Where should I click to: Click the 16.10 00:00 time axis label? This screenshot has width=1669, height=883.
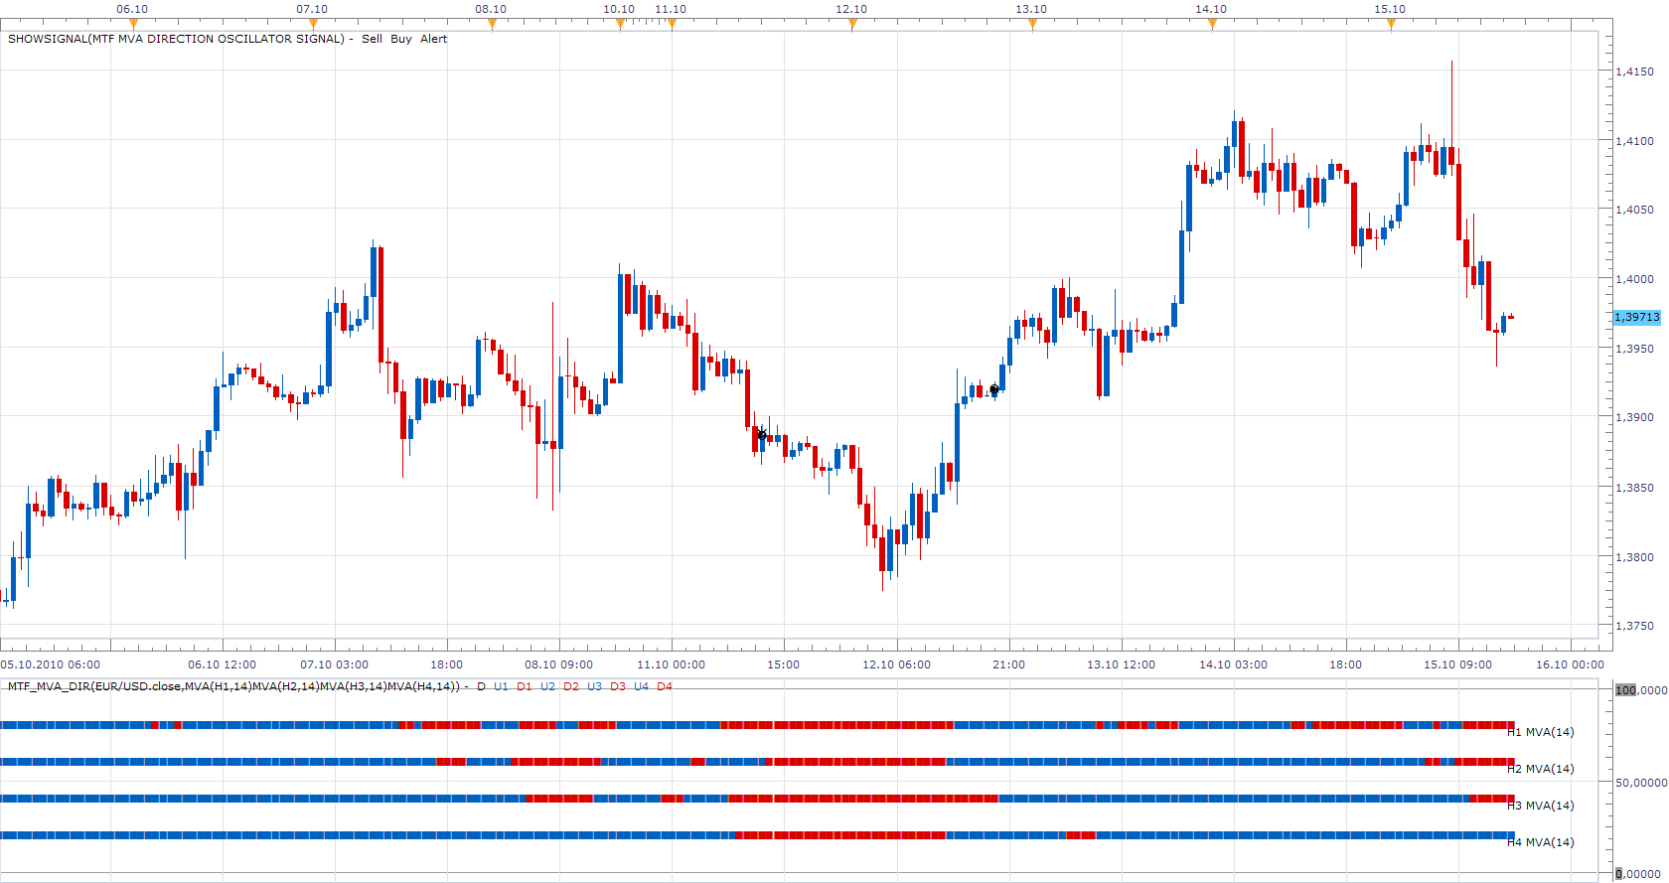1571,664
